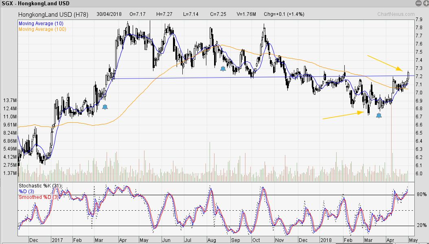The image size is (429, 244).
Task: Click the 30/04/2018 date readout
Action: pyautogui.click(x=109, y=14)
